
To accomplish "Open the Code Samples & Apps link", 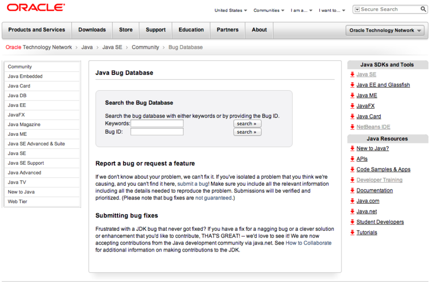I will 383,170.
